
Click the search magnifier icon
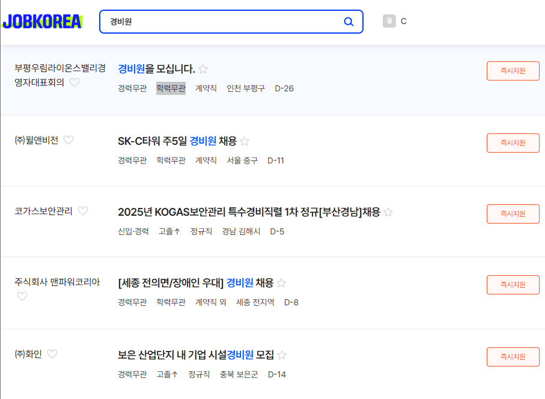tap(349, 22)
